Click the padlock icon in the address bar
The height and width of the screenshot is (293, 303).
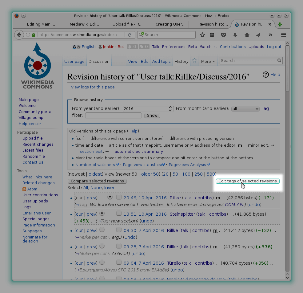click(x=33, y=35)
